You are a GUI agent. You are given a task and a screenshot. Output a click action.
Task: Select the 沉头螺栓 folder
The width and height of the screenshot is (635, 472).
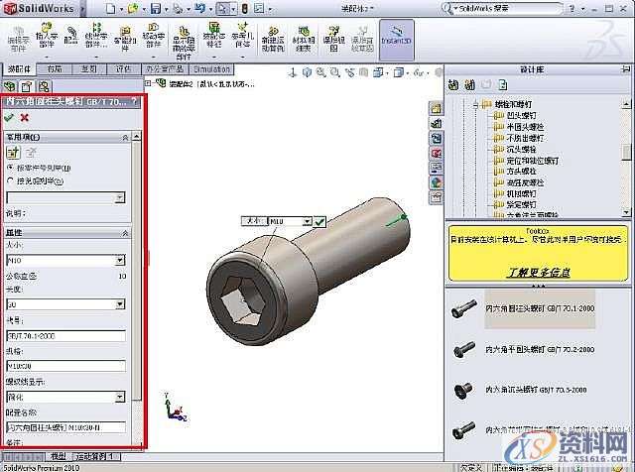click(521, 149)
